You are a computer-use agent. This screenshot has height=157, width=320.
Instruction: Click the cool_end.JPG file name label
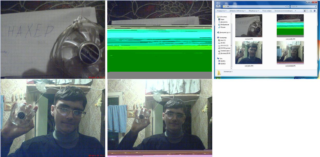pos(249,39)
